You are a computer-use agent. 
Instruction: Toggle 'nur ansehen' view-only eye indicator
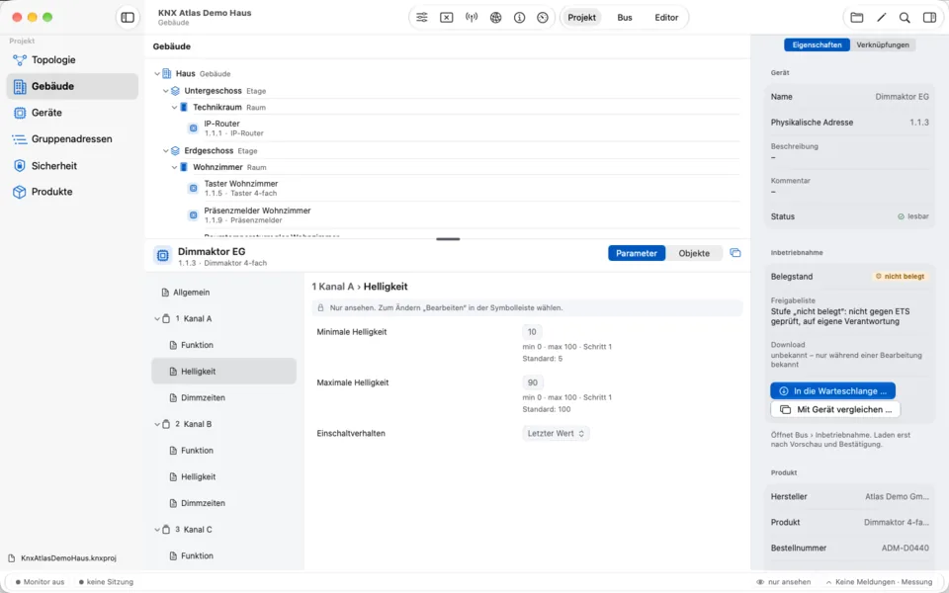[x=783, y=582]
